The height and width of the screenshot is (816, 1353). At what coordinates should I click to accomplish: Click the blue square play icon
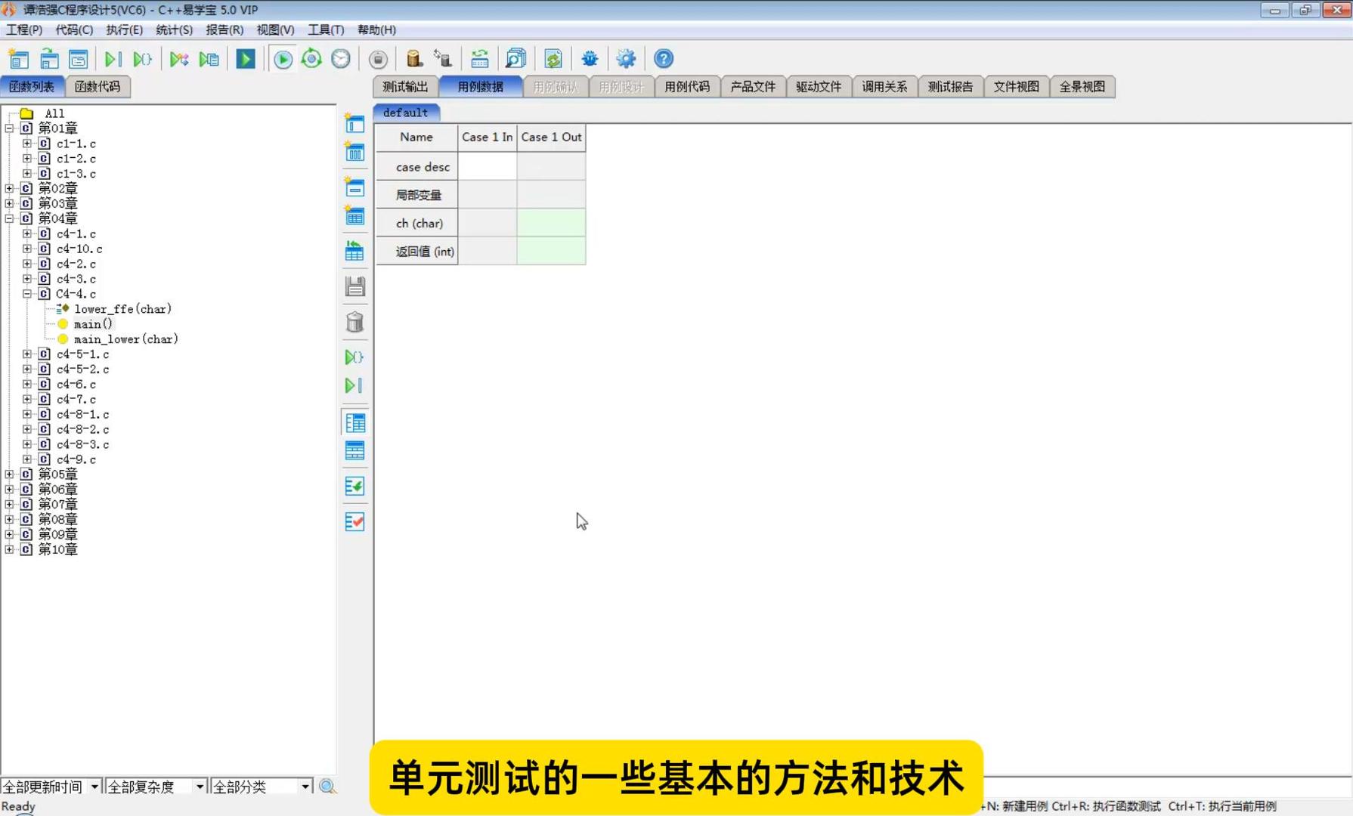(x=246, y=59)
